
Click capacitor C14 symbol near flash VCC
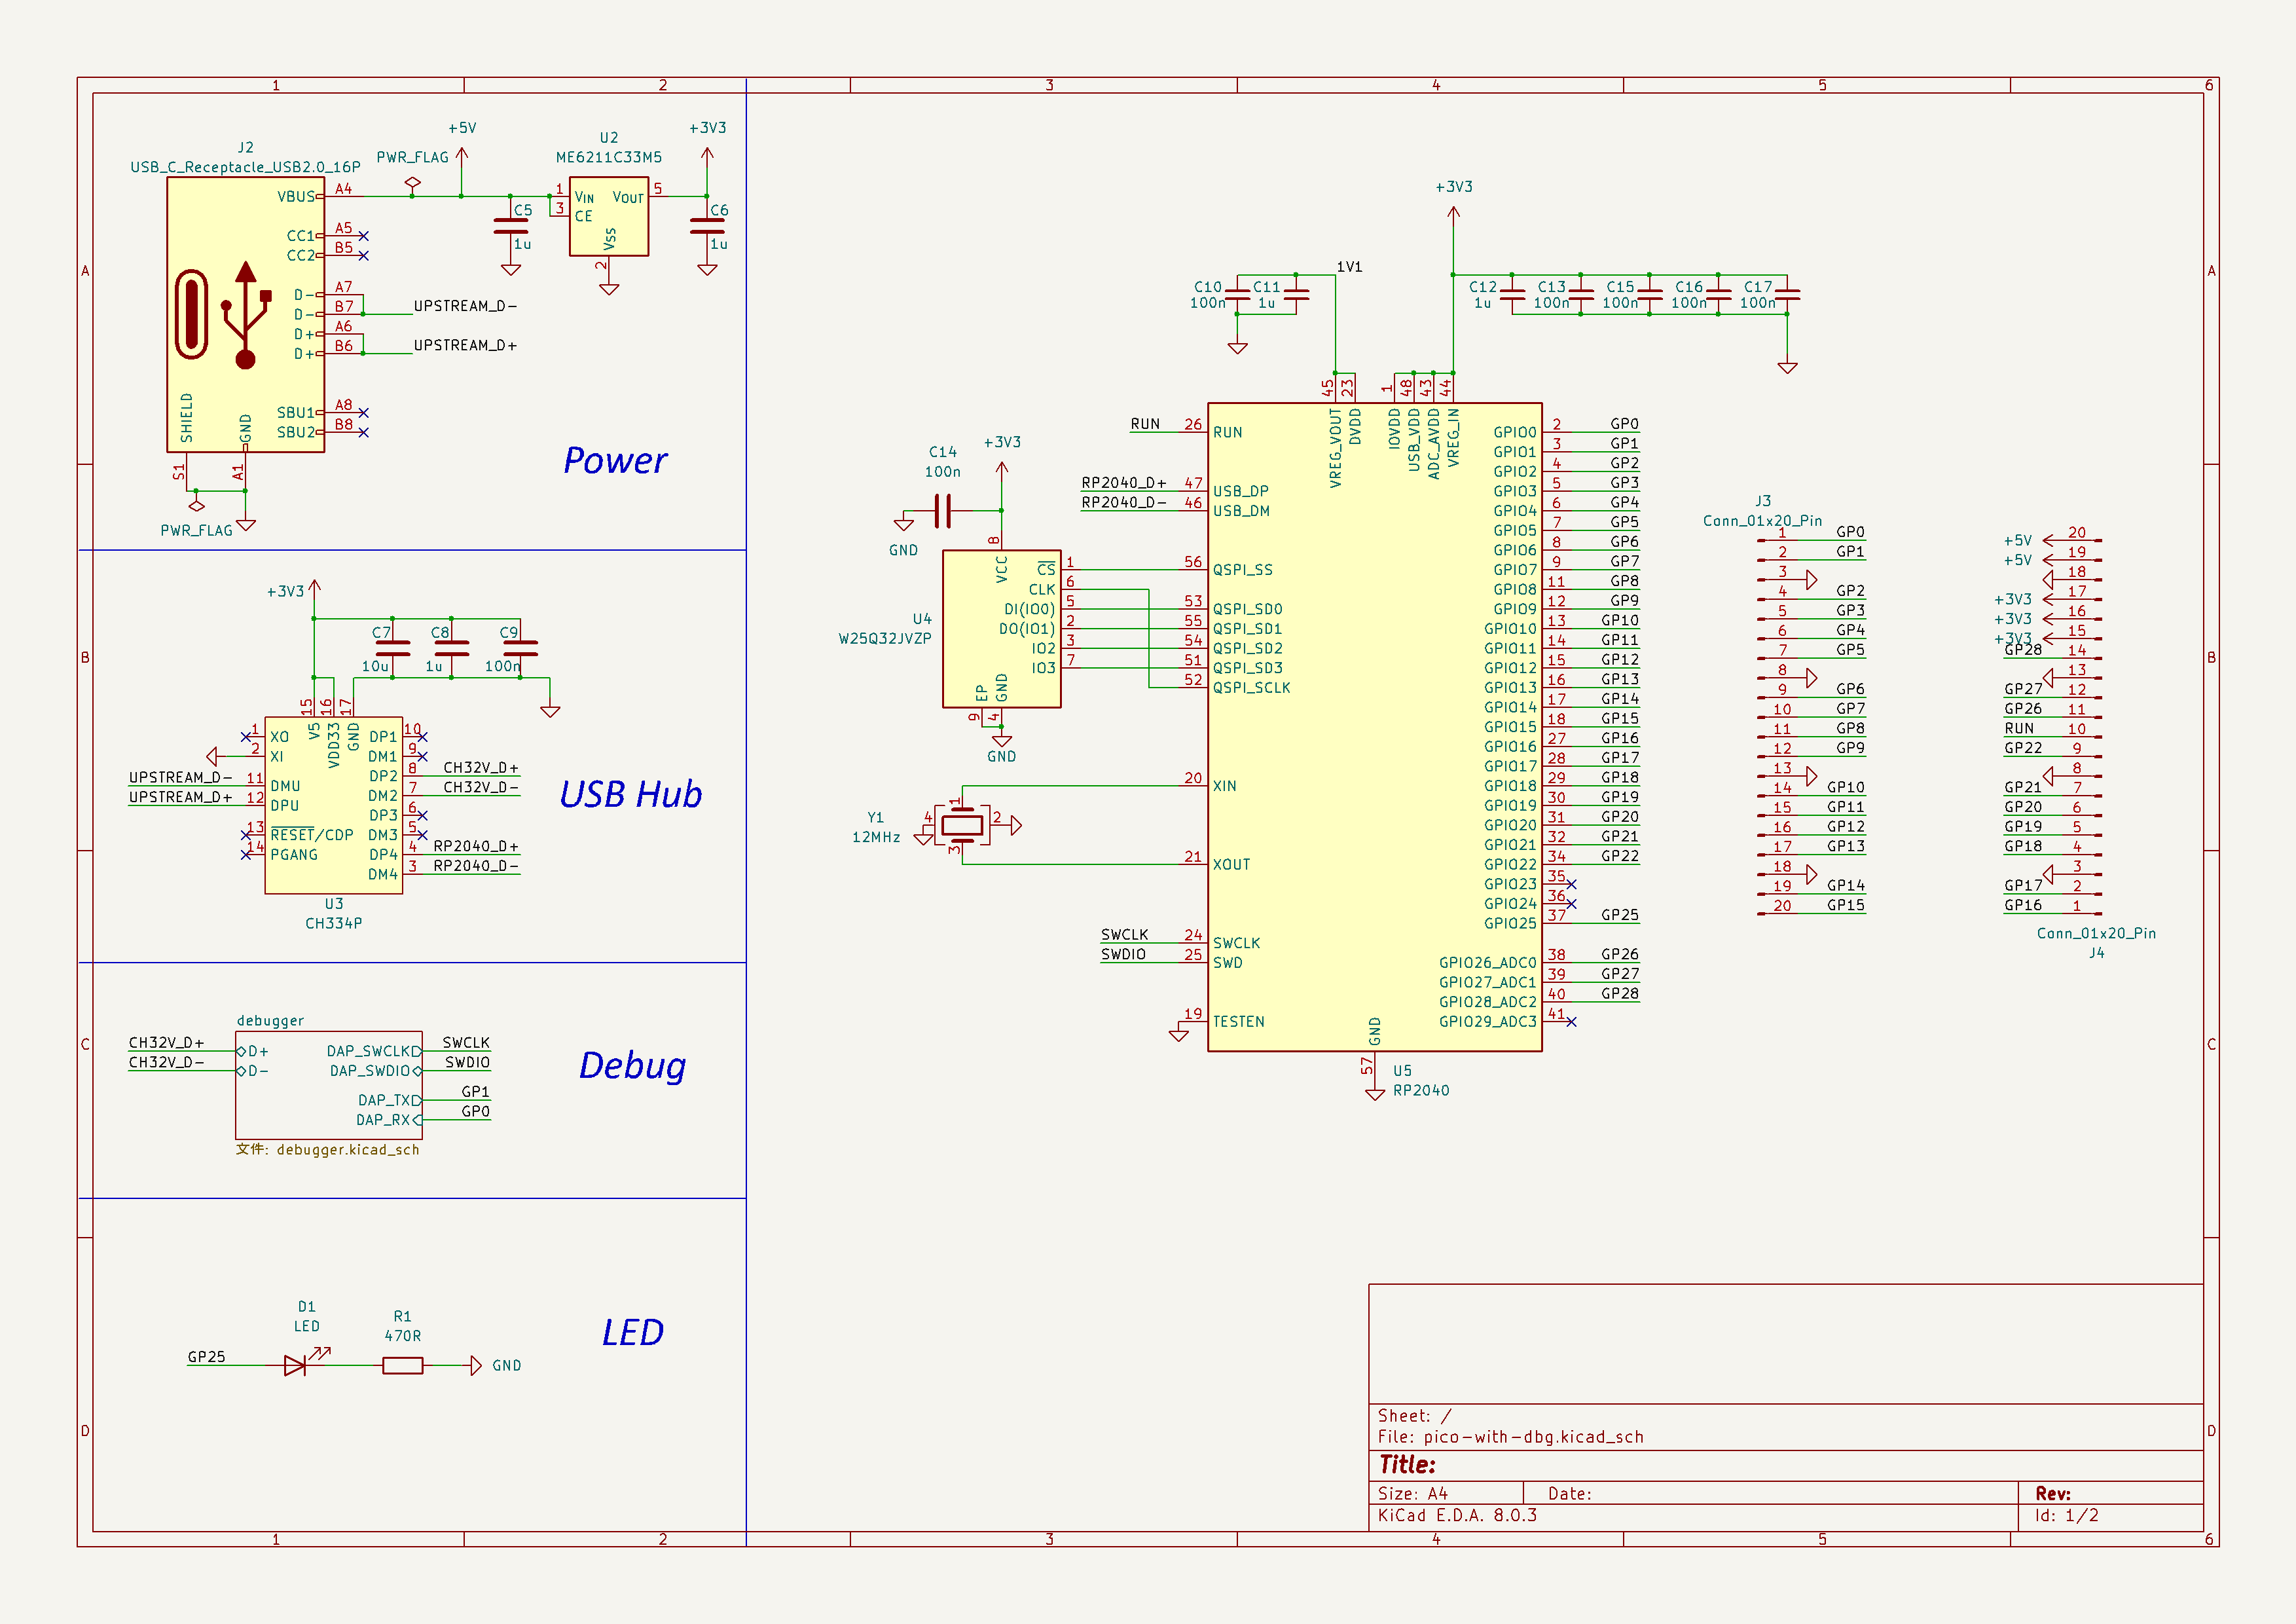point(942,511)
